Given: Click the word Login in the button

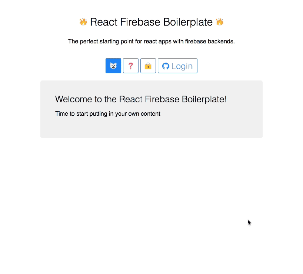Looking at the screenshot, I should coord(182,66).
